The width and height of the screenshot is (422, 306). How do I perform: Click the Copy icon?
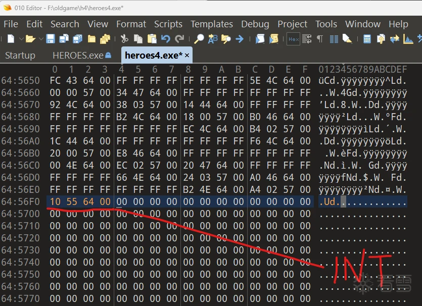point(138,39)
